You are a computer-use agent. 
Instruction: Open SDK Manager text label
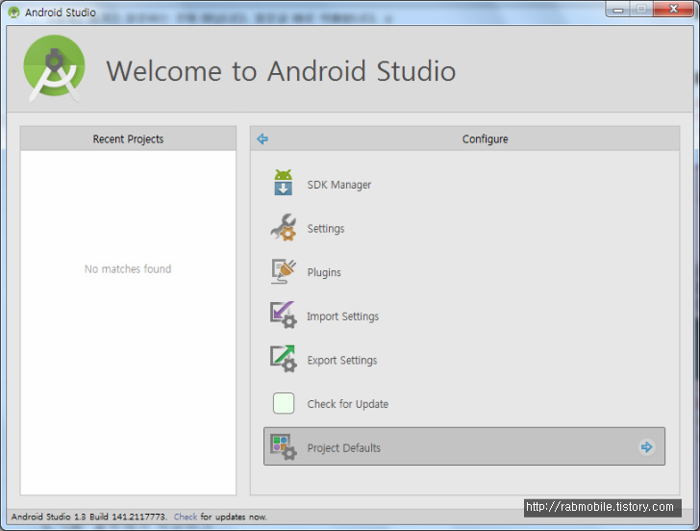pyautogui.click(x=338, y=185)
